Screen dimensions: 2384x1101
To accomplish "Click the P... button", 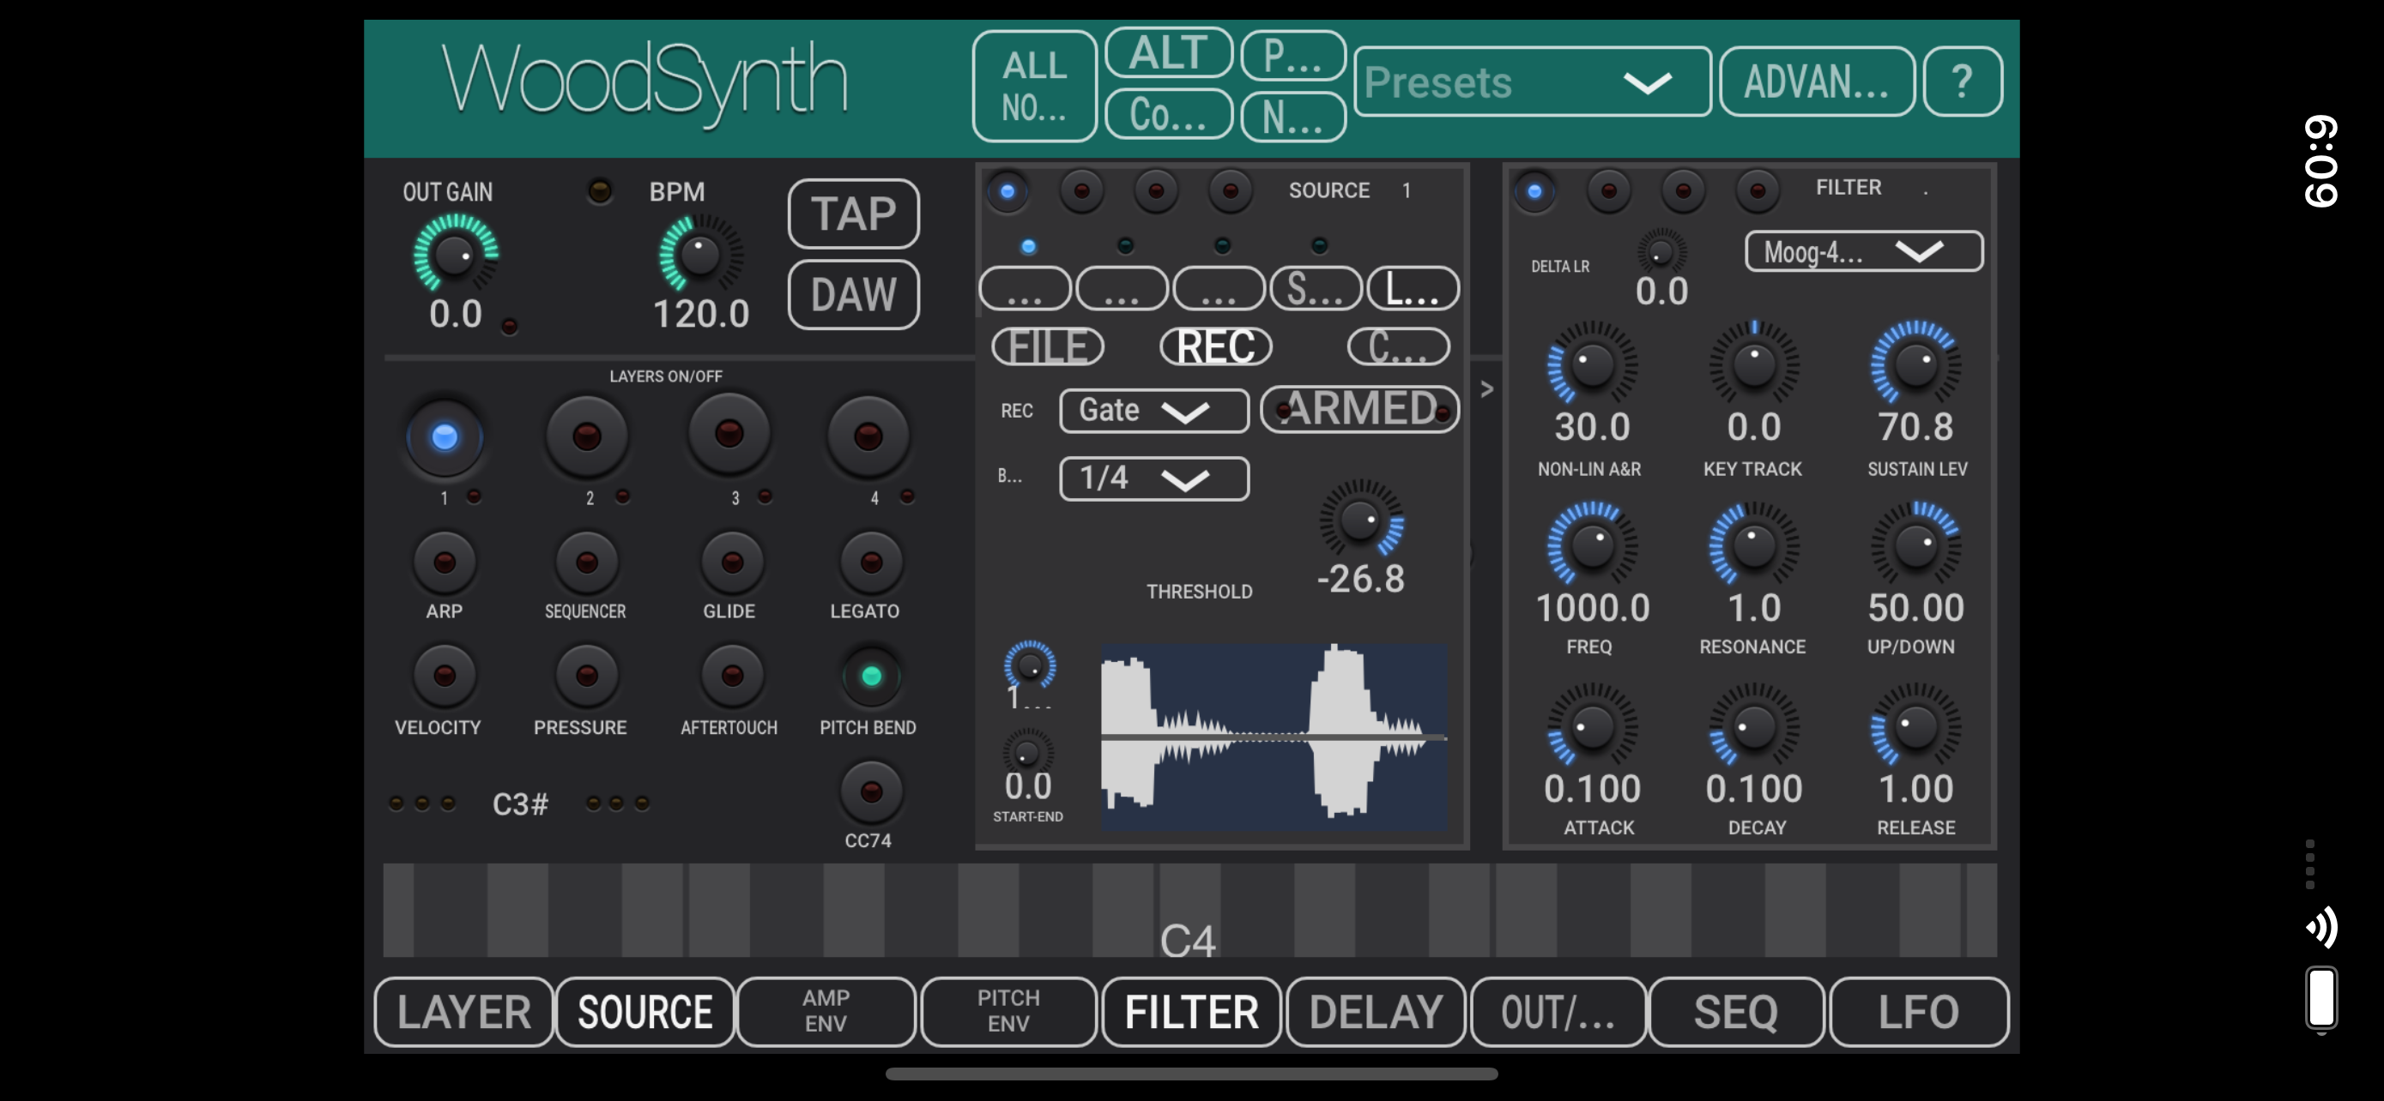I will tap(1293, 56).
